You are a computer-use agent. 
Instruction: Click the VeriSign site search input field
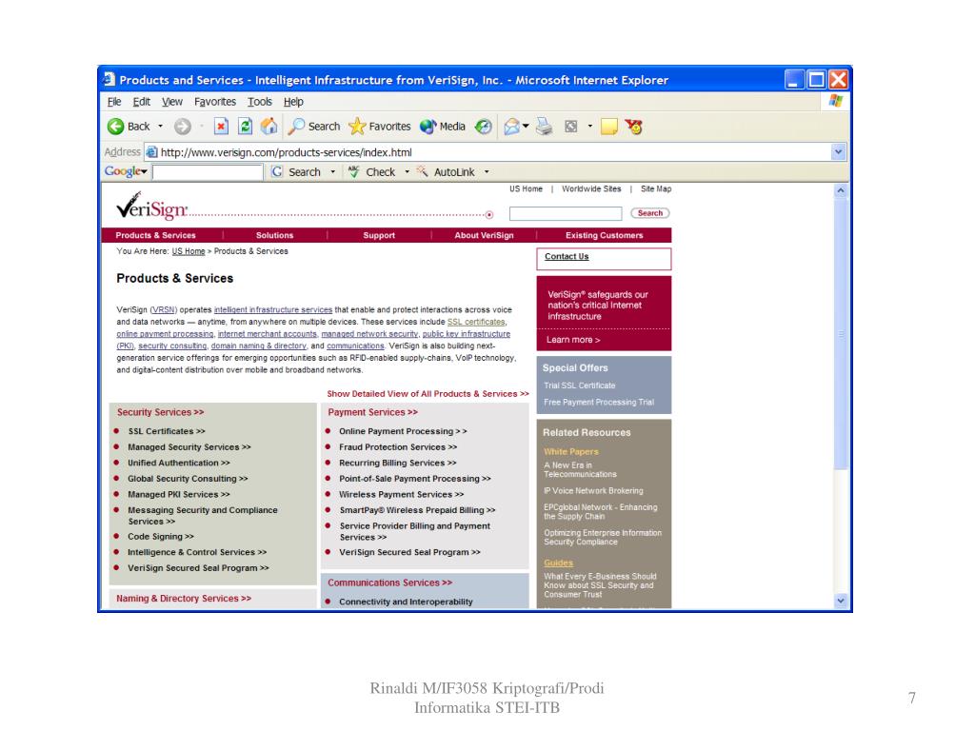pyautogui.click(x=566, y=214)
